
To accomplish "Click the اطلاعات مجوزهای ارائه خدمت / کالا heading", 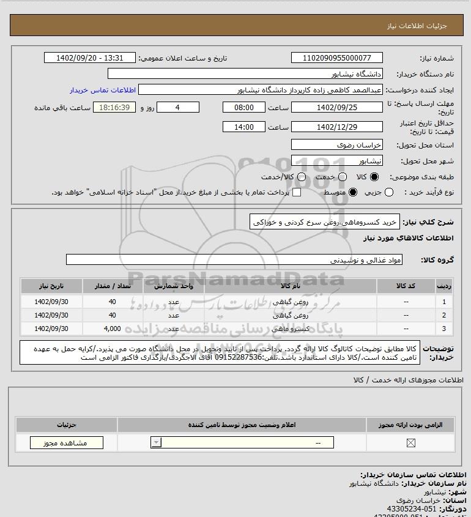I will point(409,380).
